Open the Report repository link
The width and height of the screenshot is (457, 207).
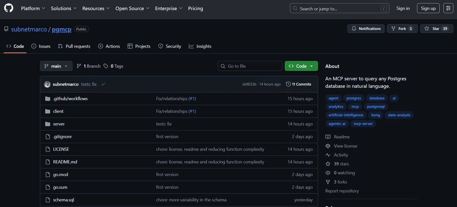click(x=342, y=191)
